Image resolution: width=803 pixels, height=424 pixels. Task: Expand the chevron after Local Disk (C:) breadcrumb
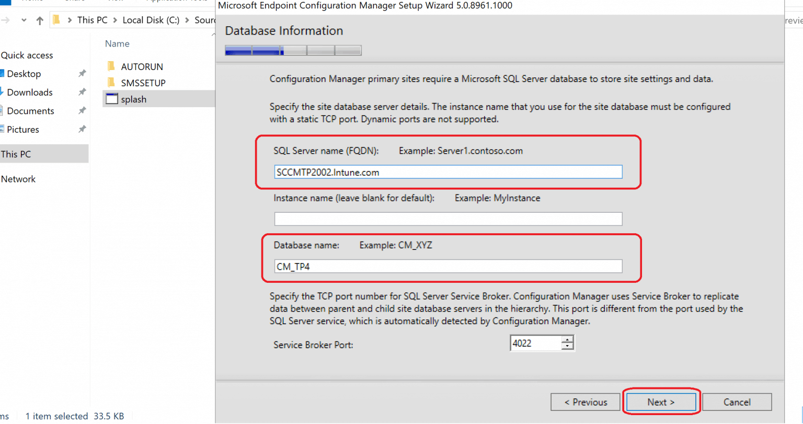187,20
